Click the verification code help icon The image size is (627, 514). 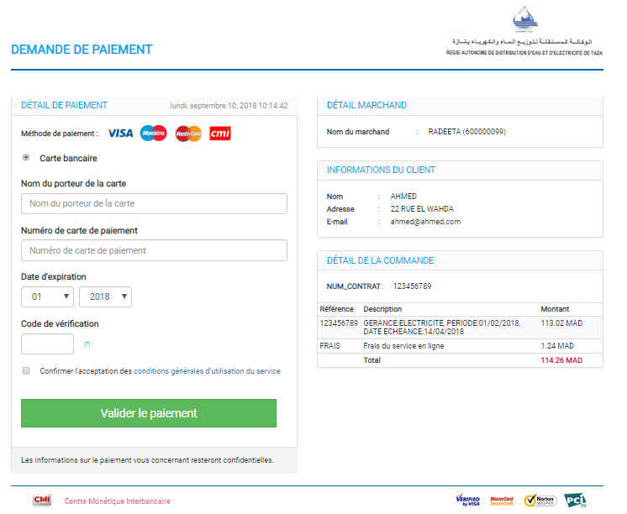pyautogui.click(x=87, y=344)
